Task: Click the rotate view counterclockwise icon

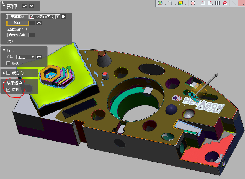Action: [203, 3]
